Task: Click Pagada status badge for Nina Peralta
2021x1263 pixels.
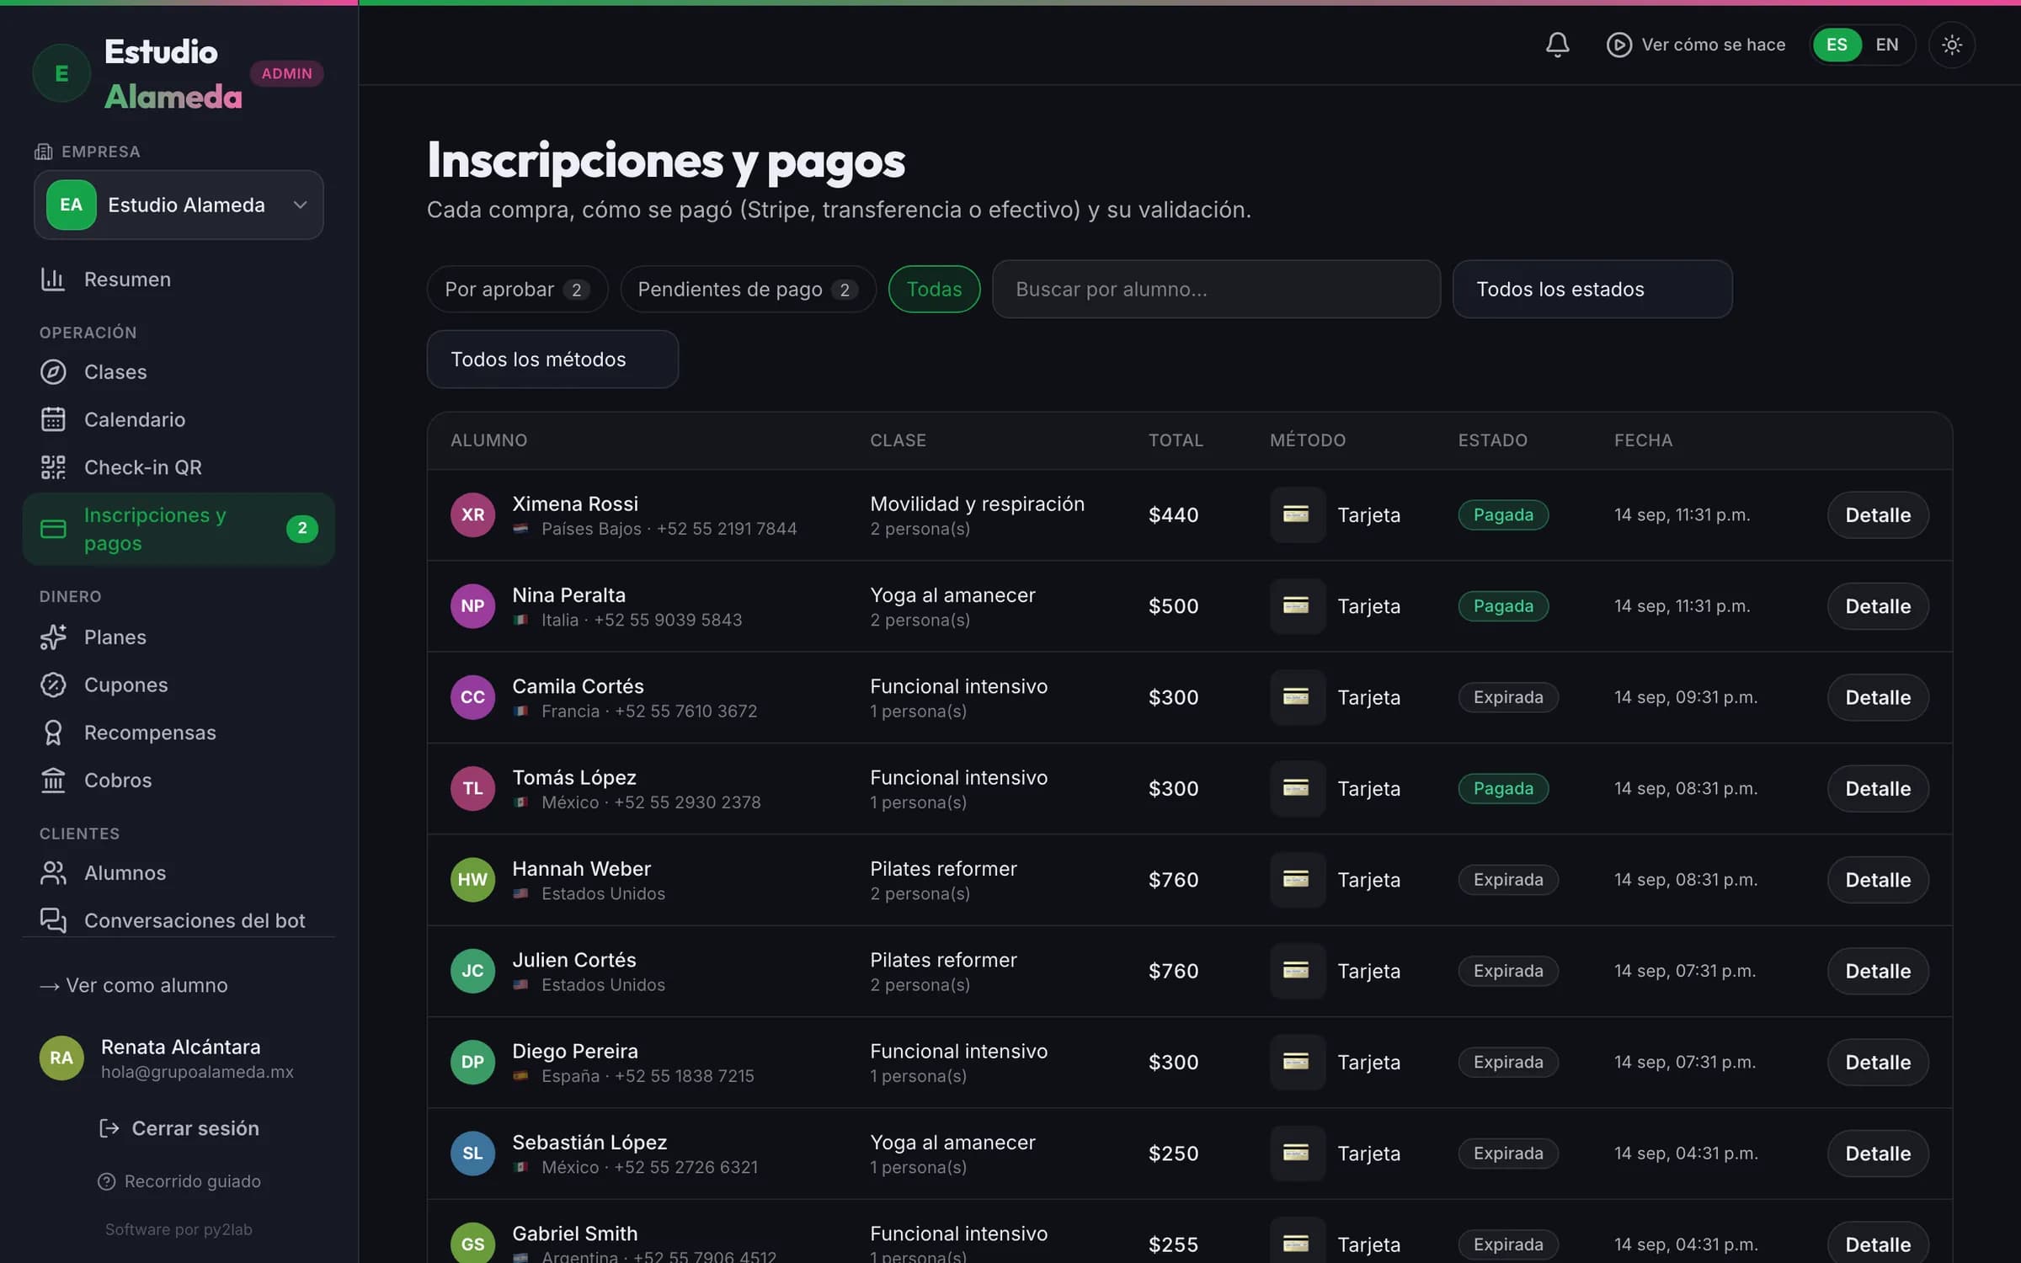Action: click(1503, 606)
